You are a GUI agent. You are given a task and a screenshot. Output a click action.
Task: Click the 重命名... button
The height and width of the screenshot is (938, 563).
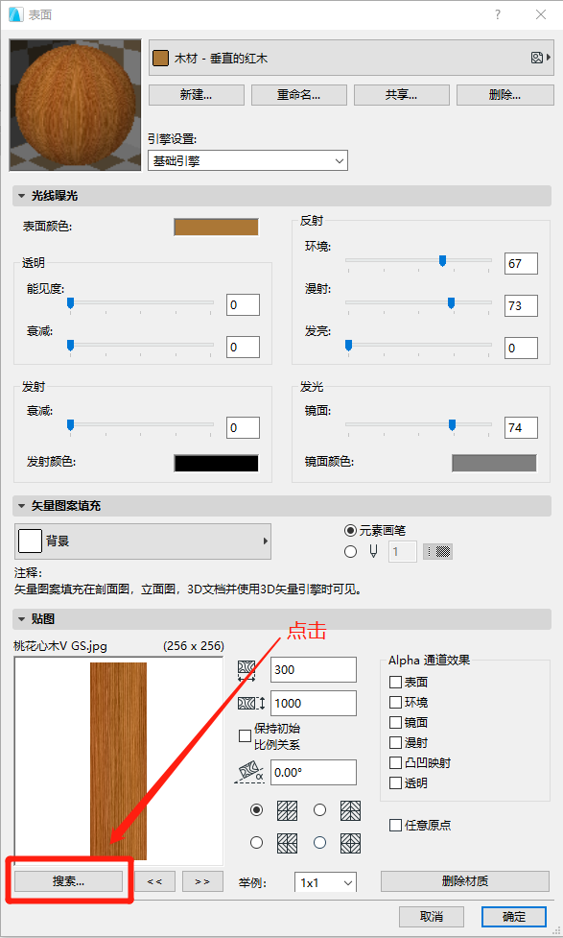click(x=299, y=95)
